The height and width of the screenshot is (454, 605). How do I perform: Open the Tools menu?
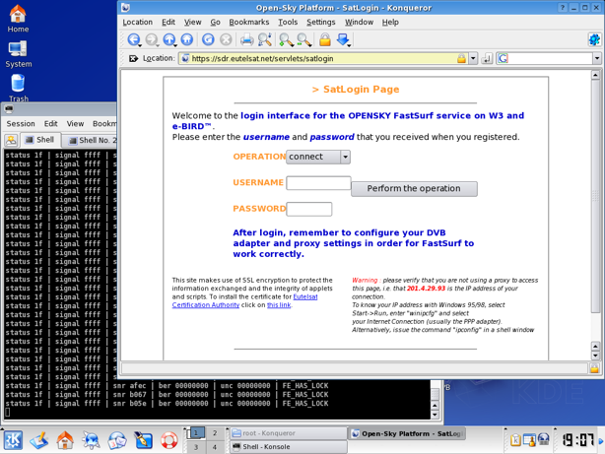click(288, 23)
